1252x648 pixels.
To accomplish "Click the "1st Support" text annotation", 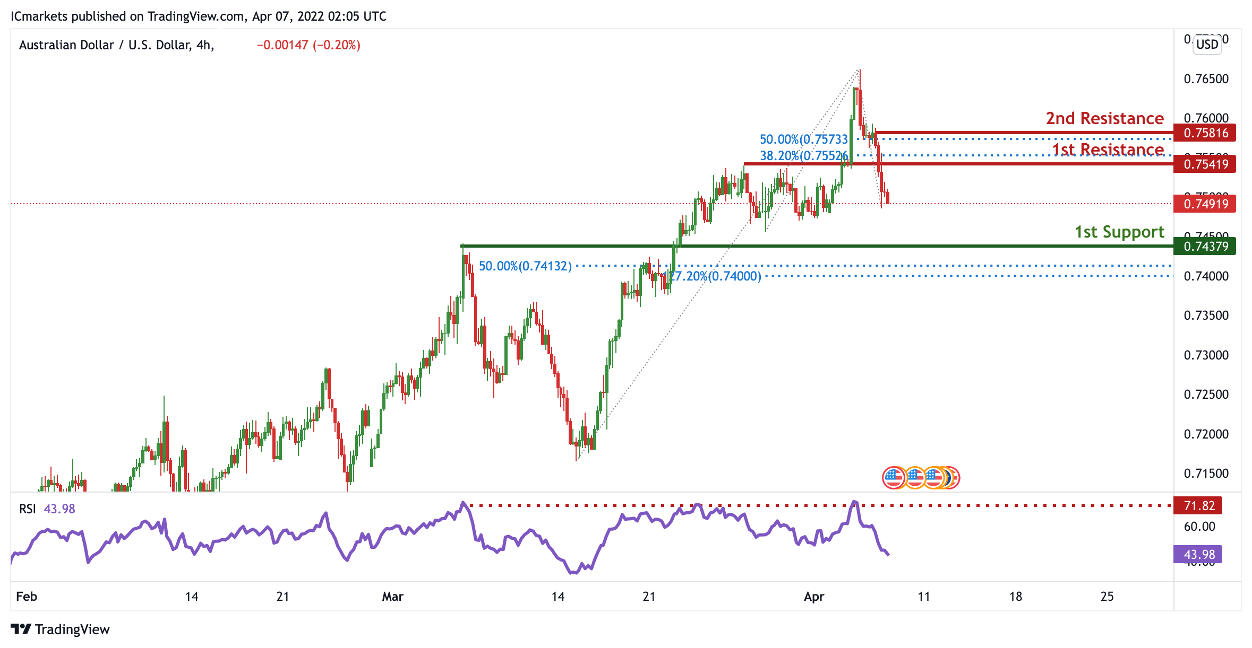I will click(x=1119, y=232).
